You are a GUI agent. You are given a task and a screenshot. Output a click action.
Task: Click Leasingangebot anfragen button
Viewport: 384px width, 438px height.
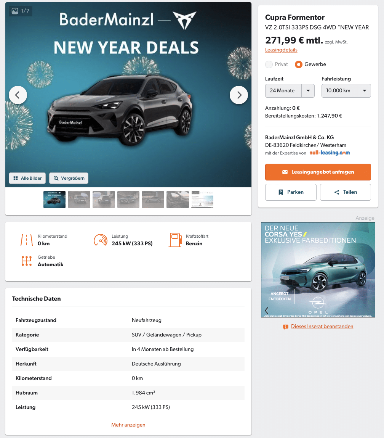(318, 172)
